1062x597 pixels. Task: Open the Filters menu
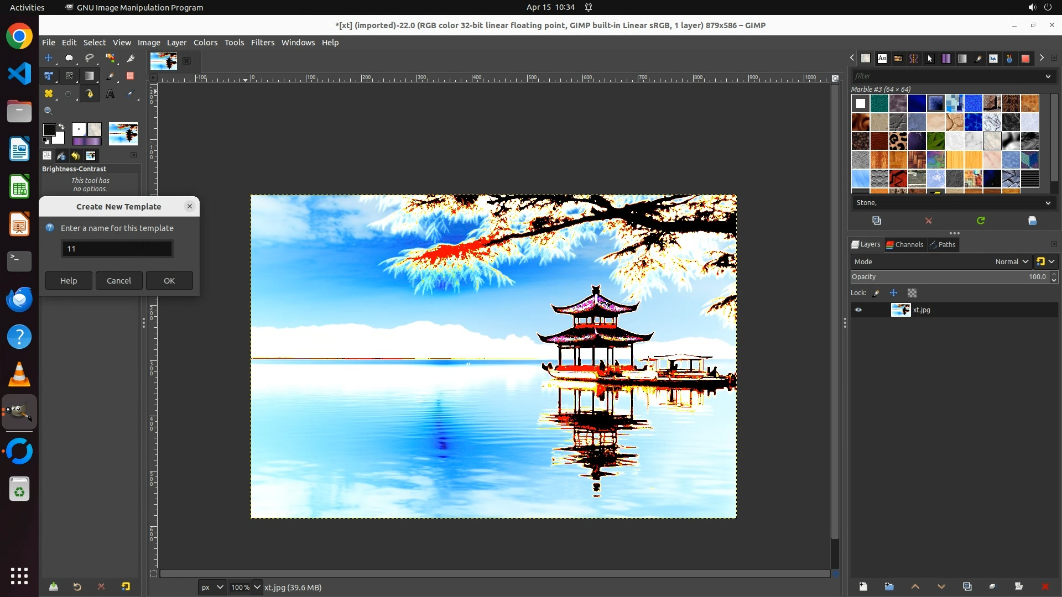[x=262, y=43]
